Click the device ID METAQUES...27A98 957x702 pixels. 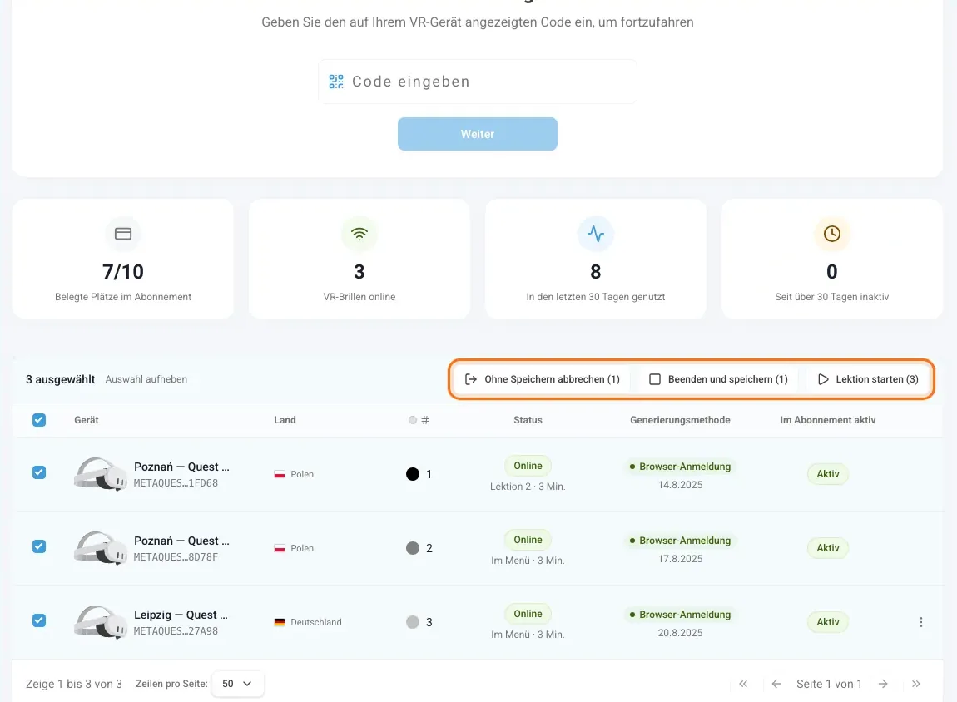click(176, 631)
